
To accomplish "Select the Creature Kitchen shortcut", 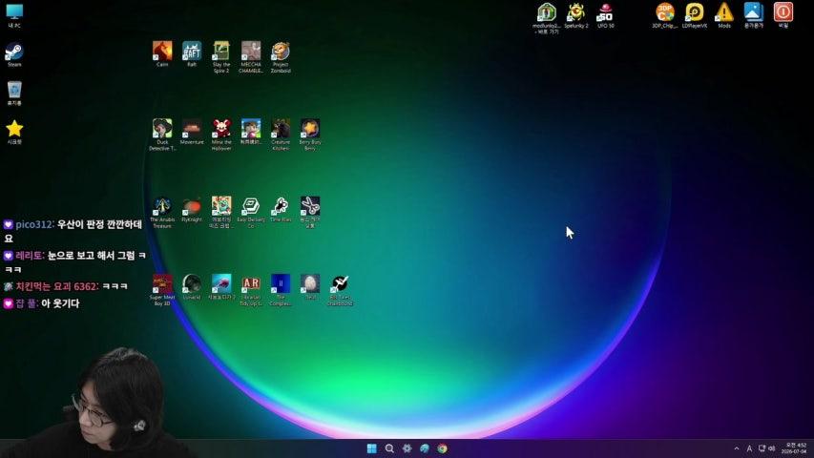I will (x=281, y=134).
